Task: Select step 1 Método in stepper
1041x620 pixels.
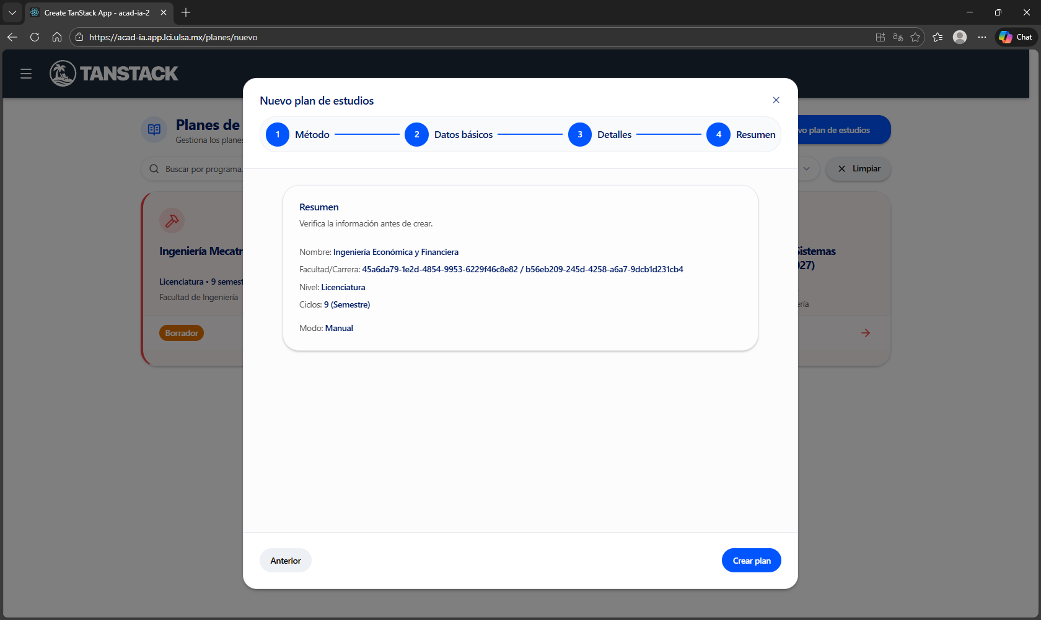Action: click(278, 135)
